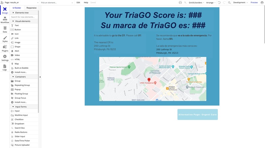Image resolution: width=265 pixels, height=148 pixels.
Task: Select the Button element tool
Action: pyautogui.click(x=24, y=30)
